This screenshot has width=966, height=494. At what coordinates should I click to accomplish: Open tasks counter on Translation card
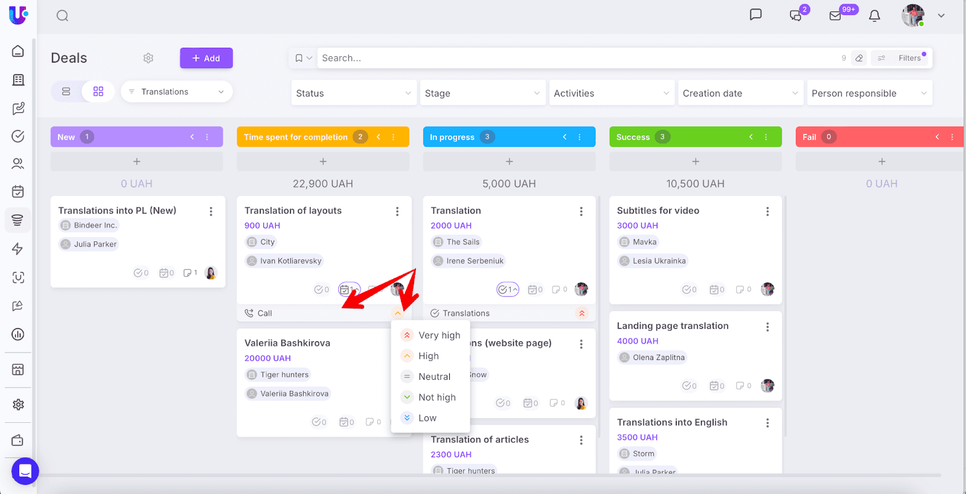(508, 290)
